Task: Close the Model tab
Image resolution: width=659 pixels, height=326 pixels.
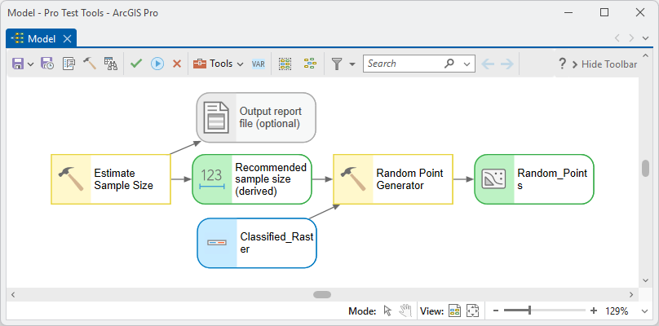Action: 67,39
